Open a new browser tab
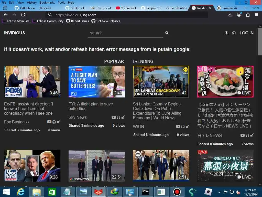This screenshot has height=197, width=262. [x=245, y=8]
